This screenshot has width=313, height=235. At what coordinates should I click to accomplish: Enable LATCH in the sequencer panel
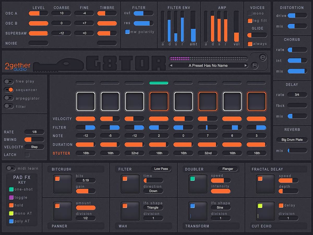click(27, 155)
